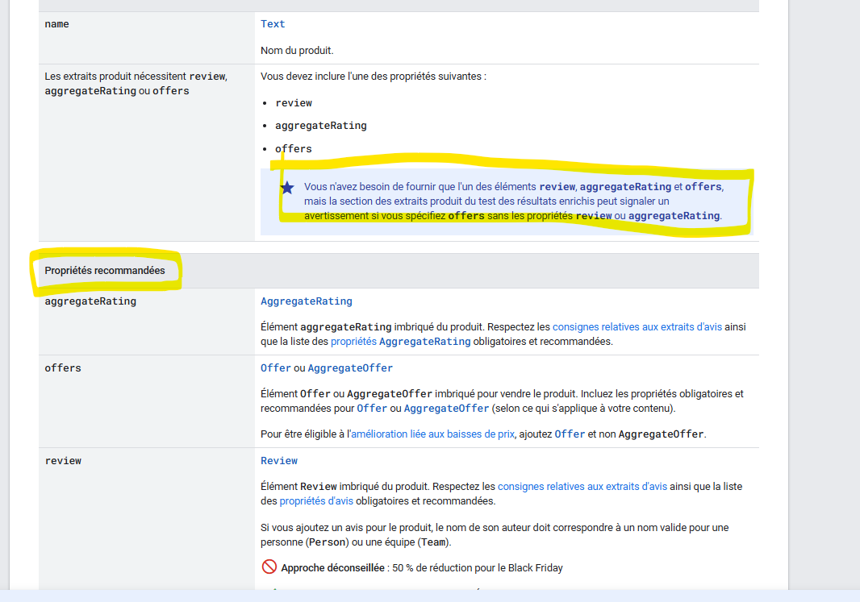Click 'Vous devez inclure l'une des propriétés suivantes' text

(374, 77)
